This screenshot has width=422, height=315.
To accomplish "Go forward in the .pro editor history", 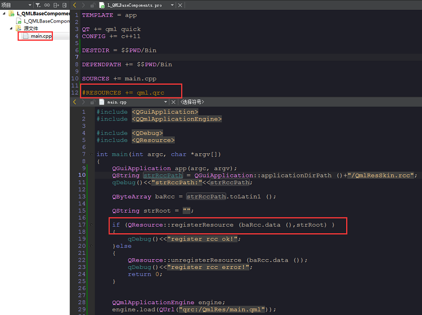I will [x=83, y=5].
